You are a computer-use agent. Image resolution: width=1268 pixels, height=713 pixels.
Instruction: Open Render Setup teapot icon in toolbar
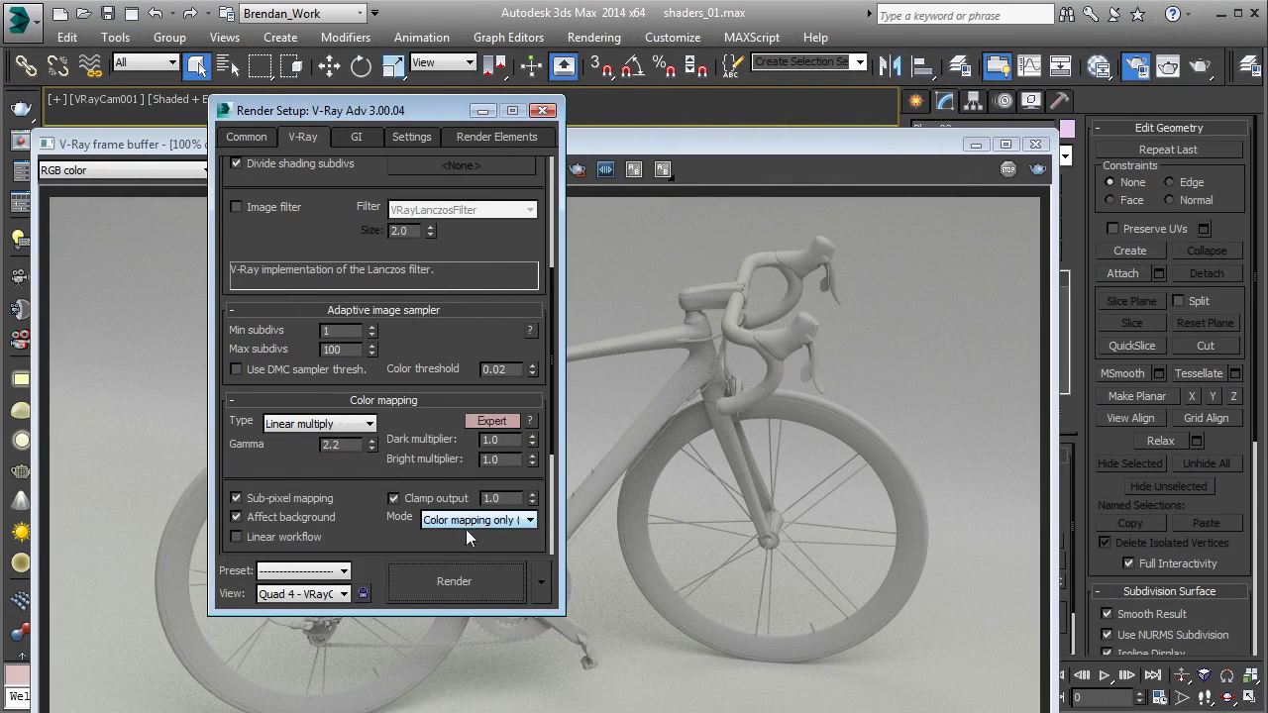point(1135,66)
